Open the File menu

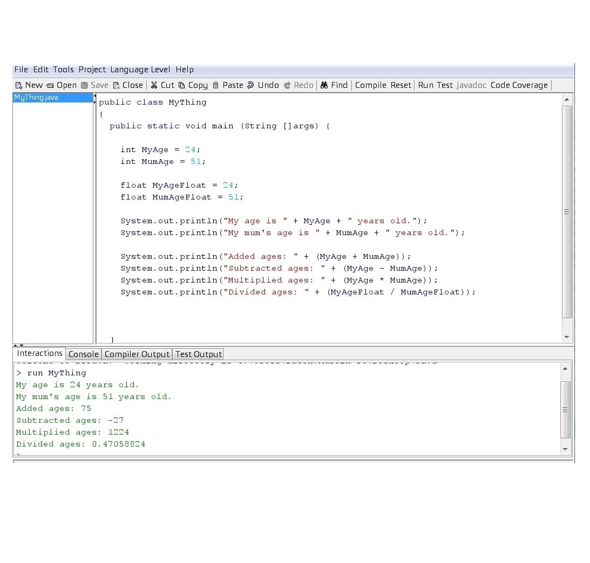21,70
